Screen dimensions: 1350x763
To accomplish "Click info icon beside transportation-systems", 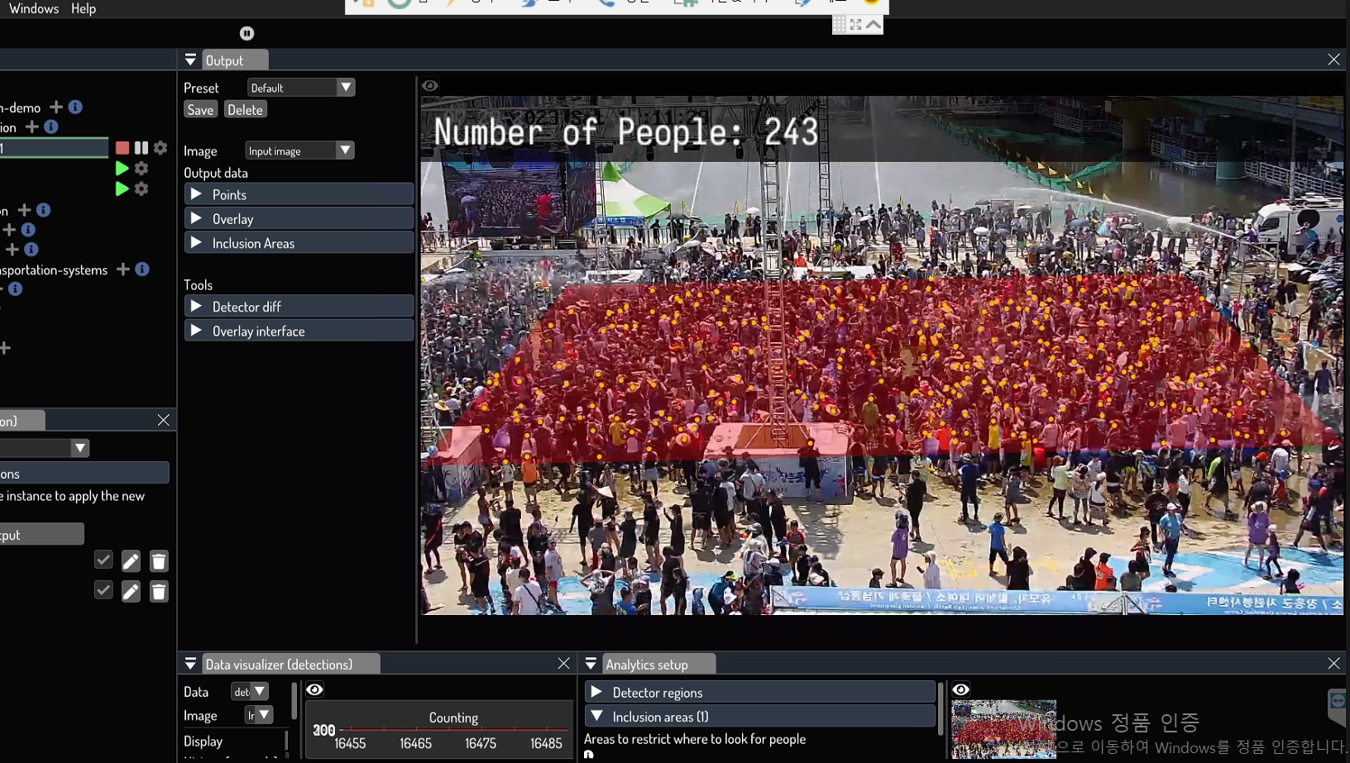I will pyautogui.click(x=142, y=269).
